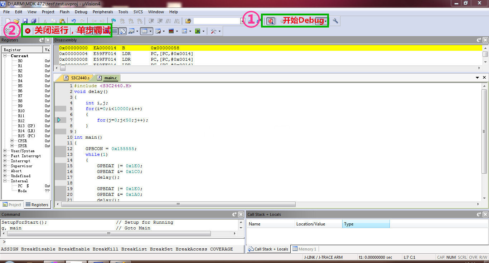
Task: Click the Toggle Bookmark flag icon
Action: [x=113, y=21]
